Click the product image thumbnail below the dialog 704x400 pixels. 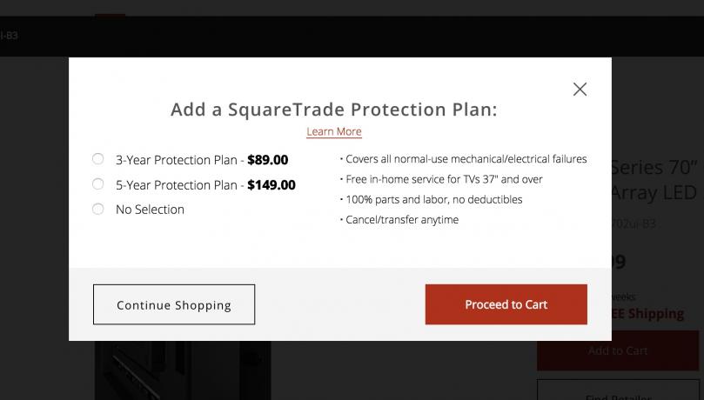pos(183,370)
